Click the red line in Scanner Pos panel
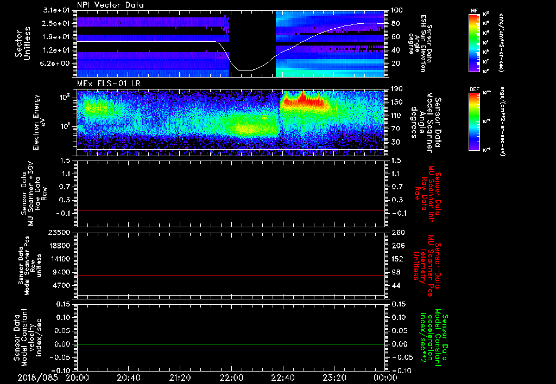The image size is (556, 384). coord(230,276)
